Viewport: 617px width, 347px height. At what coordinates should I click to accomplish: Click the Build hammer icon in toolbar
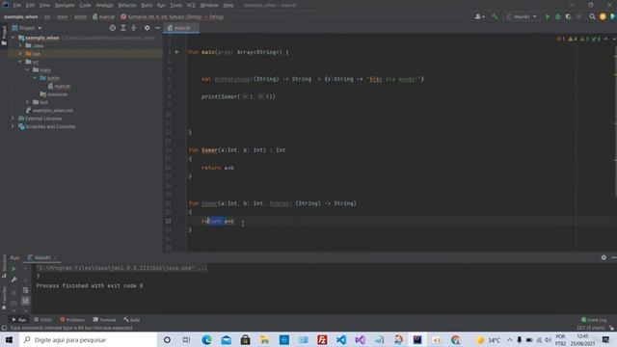pos(495,16)
